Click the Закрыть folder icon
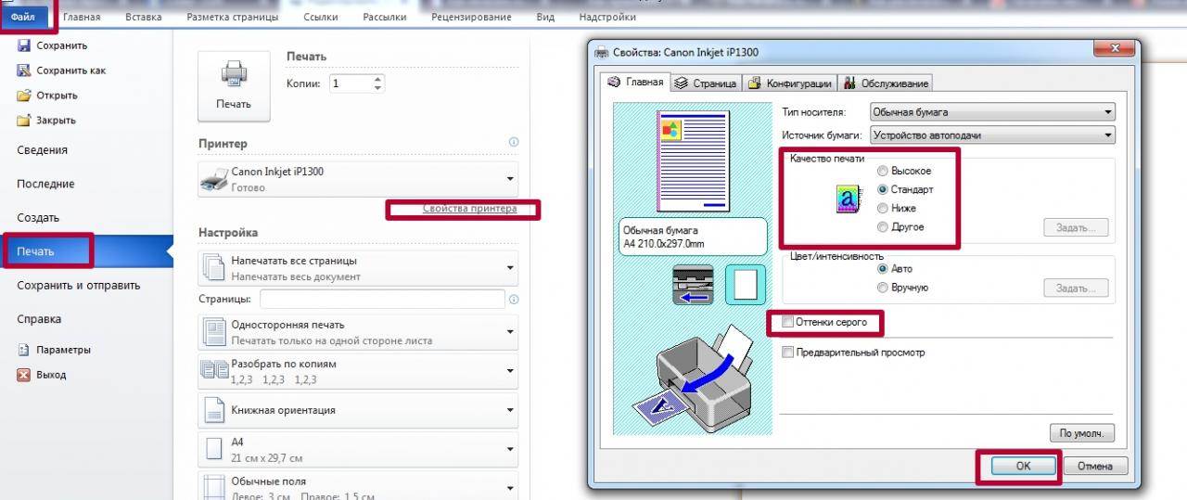 [24, 121]
